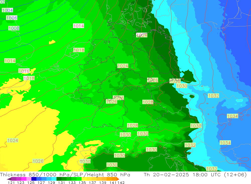Screen dimensions: 251x184
Task: Click the purple left arrow of legend
Action: (x=9, y=179)
